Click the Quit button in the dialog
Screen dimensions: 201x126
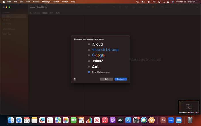tap(107, 79)
